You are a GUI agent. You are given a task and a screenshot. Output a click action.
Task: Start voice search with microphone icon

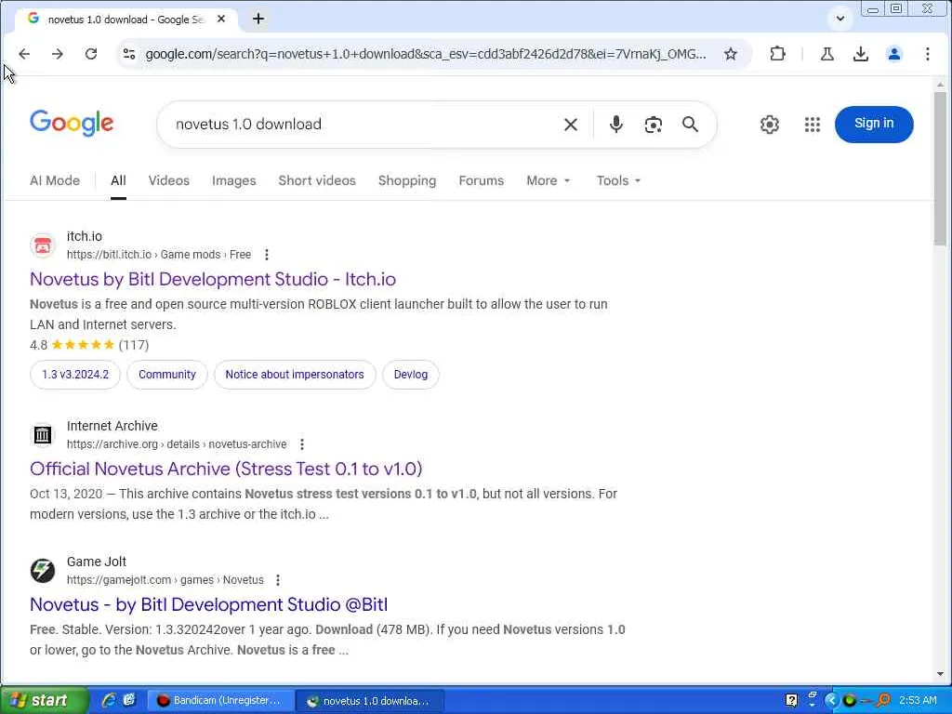pos(615,125)
